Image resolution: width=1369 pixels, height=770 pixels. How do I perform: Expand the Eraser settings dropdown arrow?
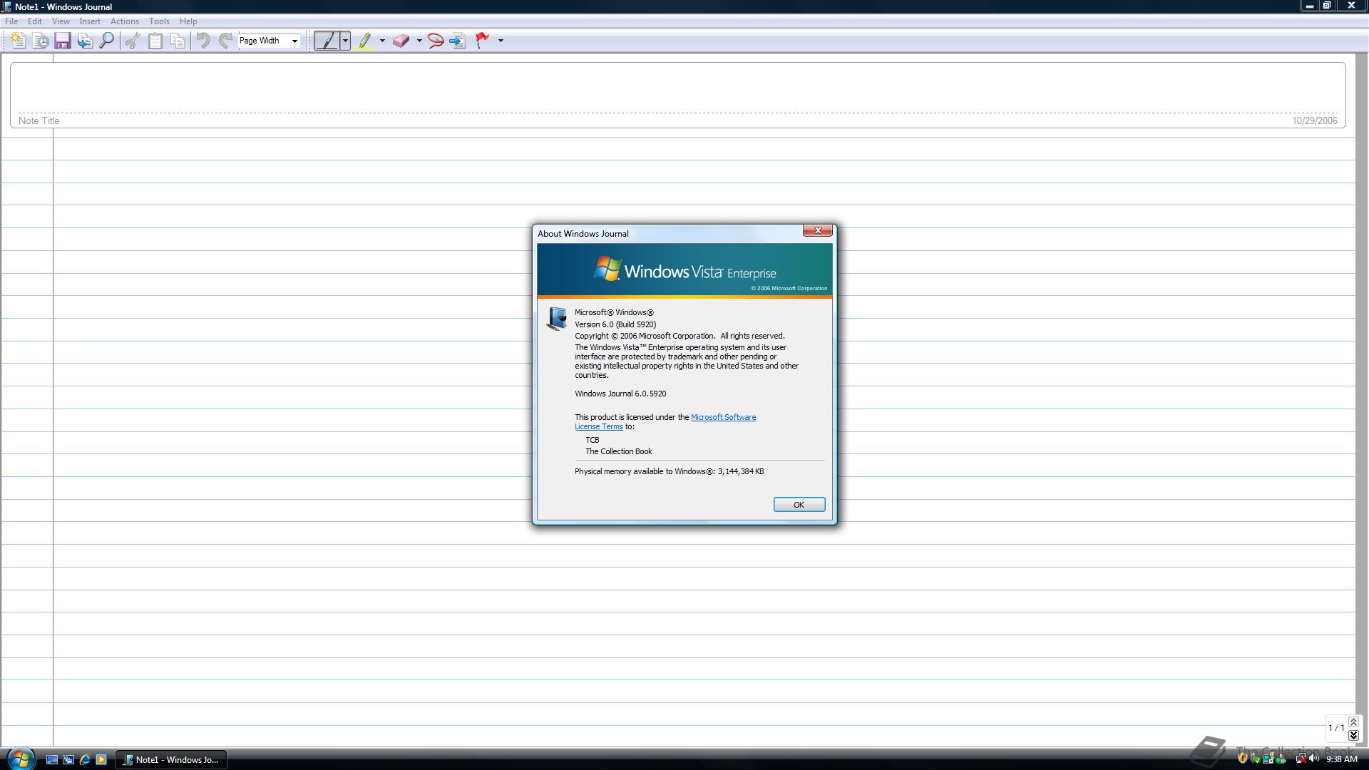coord(419,41)
